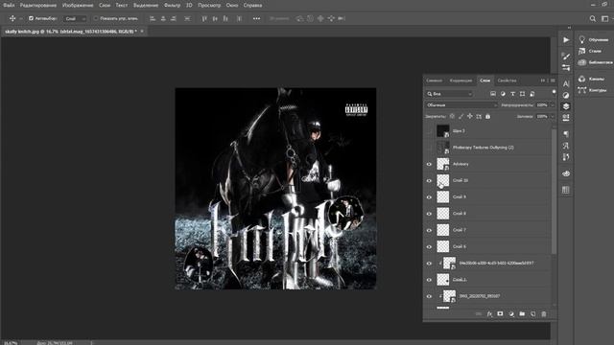
Task: Filter layers by type T icon
Action: [512, 94]
